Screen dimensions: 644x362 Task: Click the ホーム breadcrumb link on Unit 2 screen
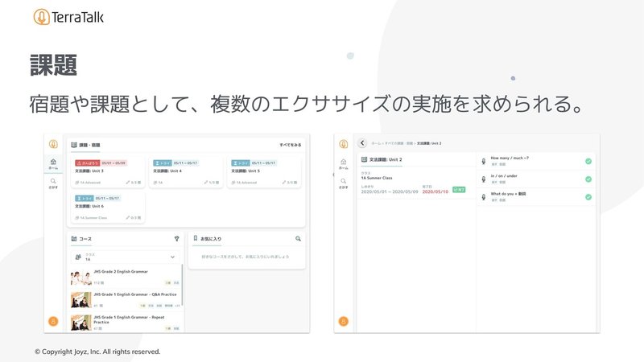[x=376, y=143]
